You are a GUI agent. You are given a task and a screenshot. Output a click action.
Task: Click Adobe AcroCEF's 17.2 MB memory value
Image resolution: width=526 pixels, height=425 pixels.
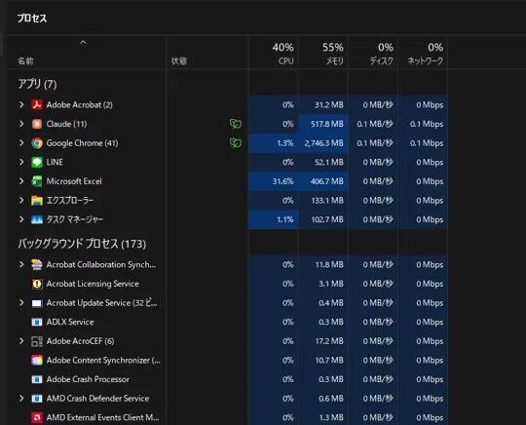(x=329, y=341)
